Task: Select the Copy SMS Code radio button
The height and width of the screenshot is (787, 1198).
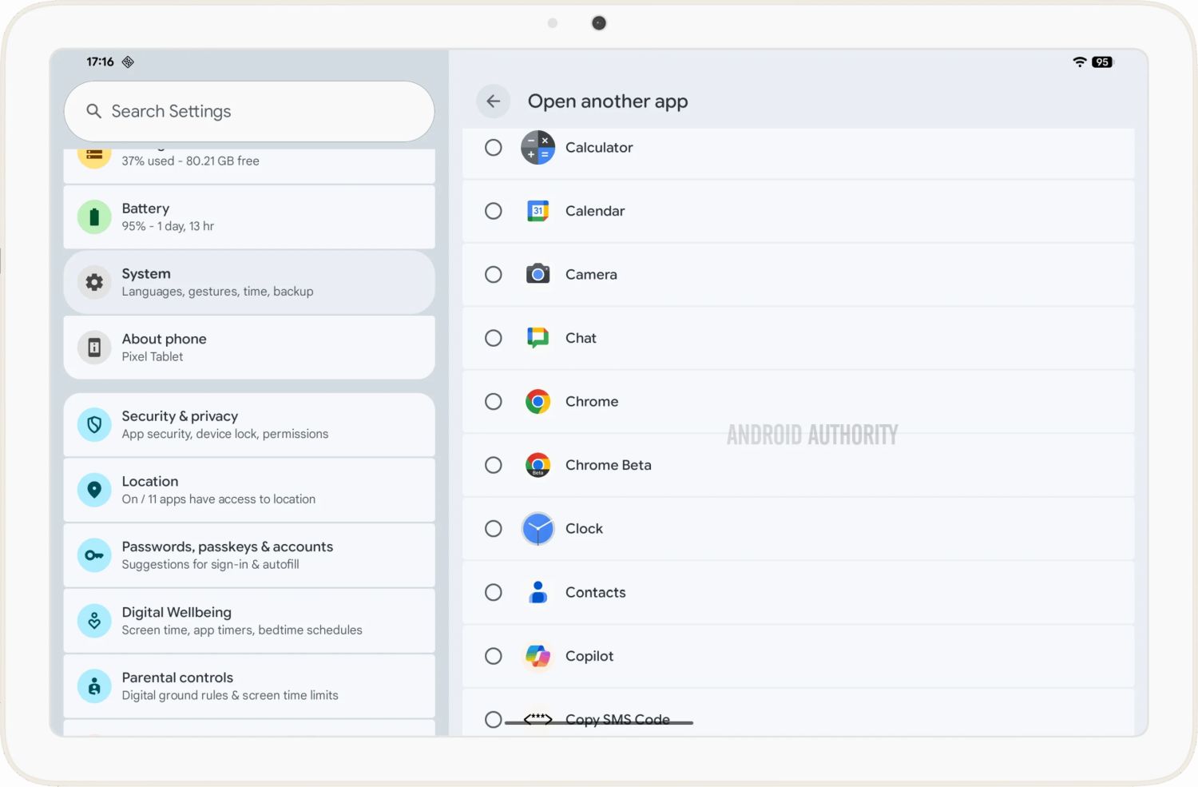Action: tap(494, 719)
